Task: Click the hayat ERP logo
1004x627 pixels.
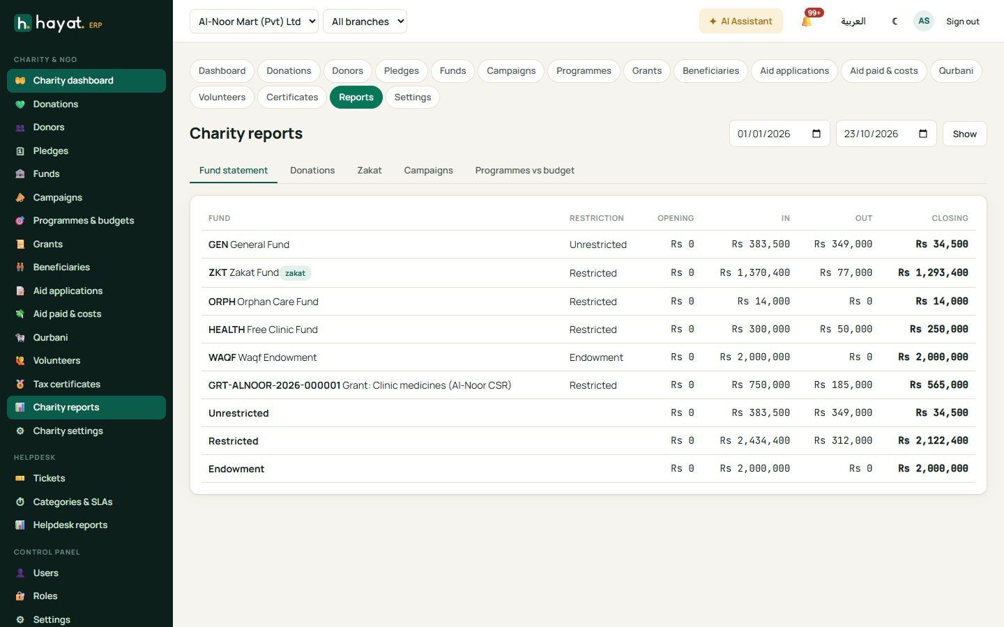Action: coord(59,23)
